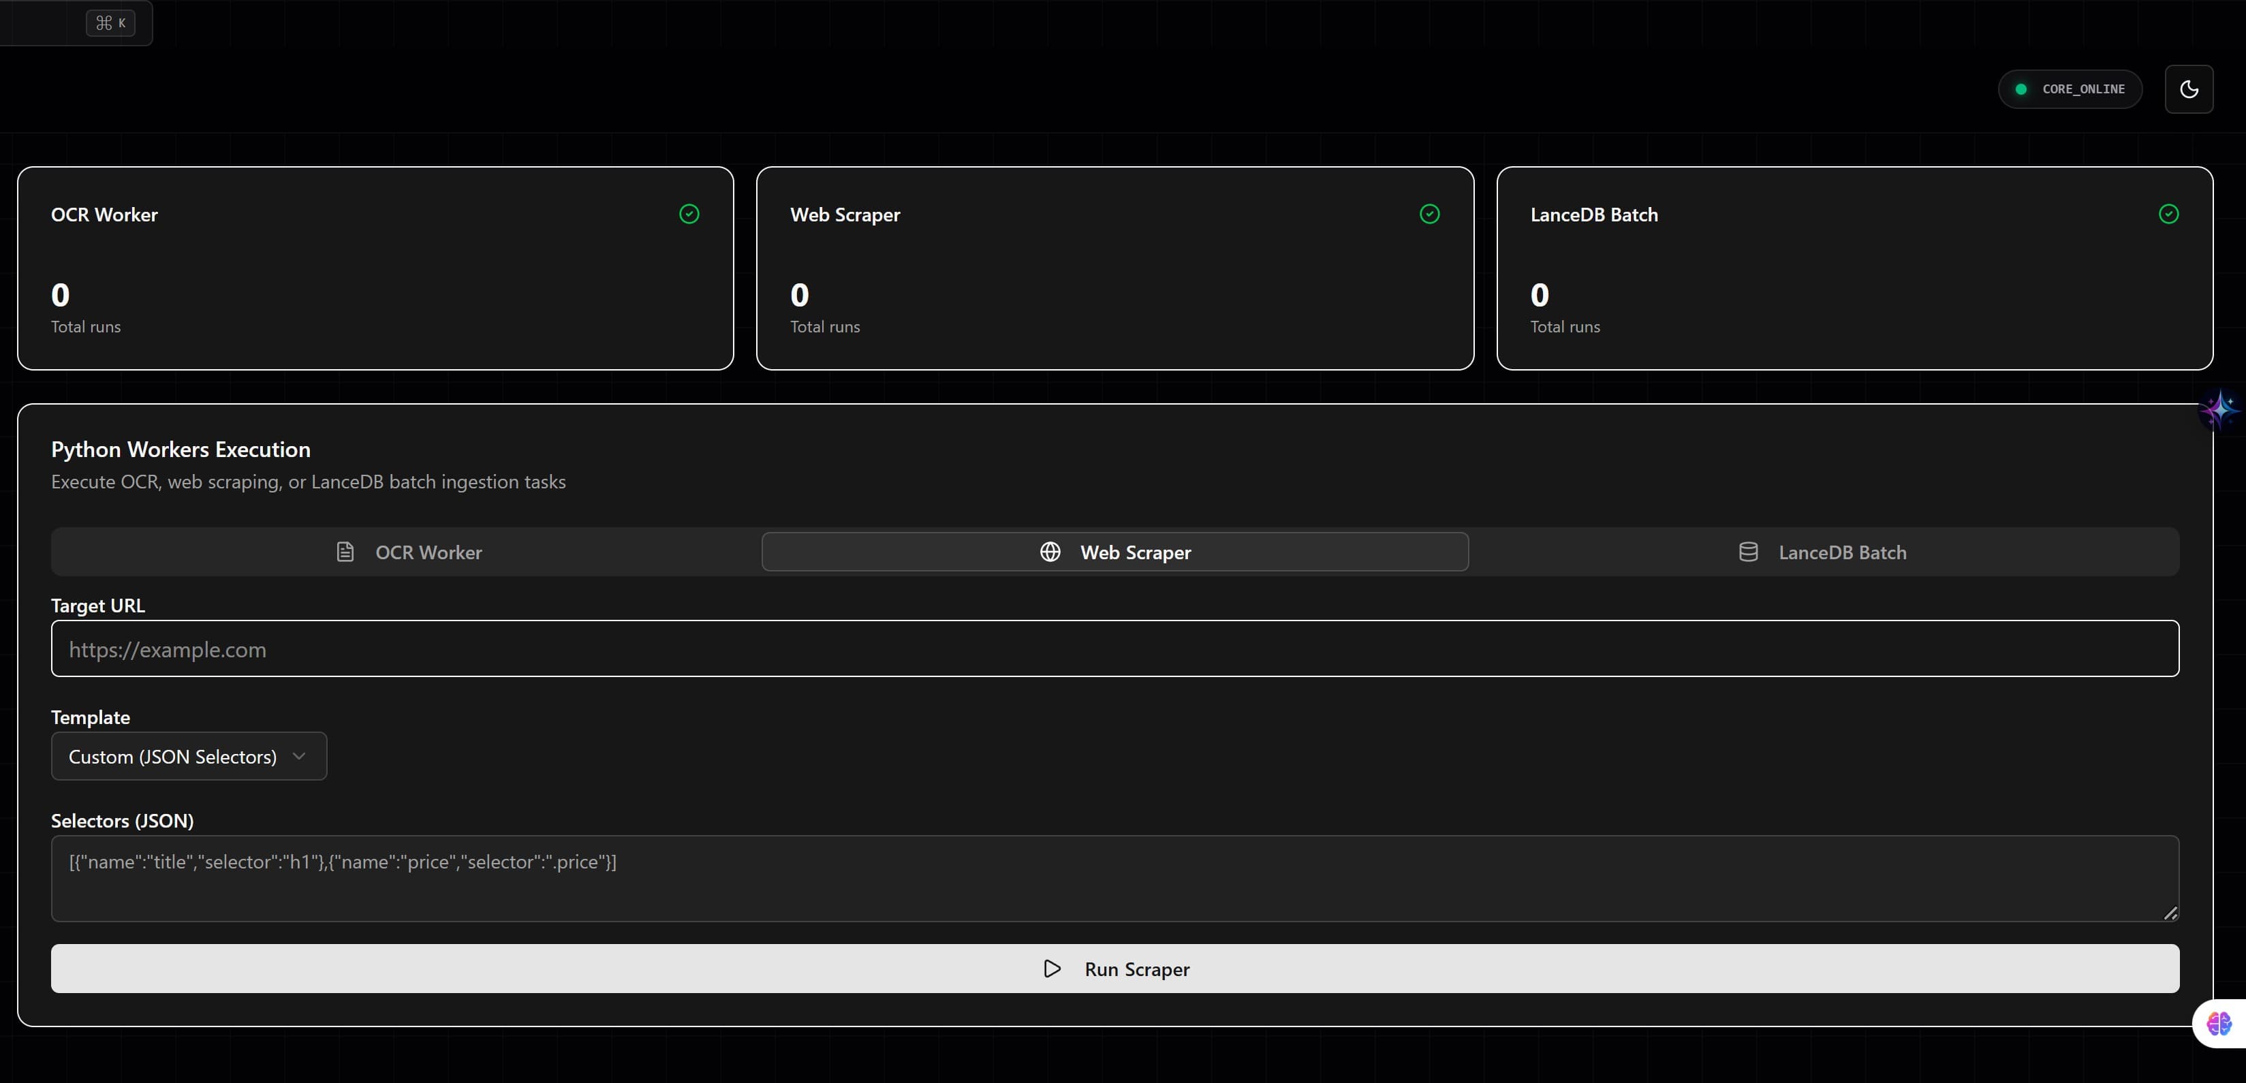This screenshot has width=2246, height=1083.
Task: Click the green status check on OCR Worker card
Action: [689, 215]
